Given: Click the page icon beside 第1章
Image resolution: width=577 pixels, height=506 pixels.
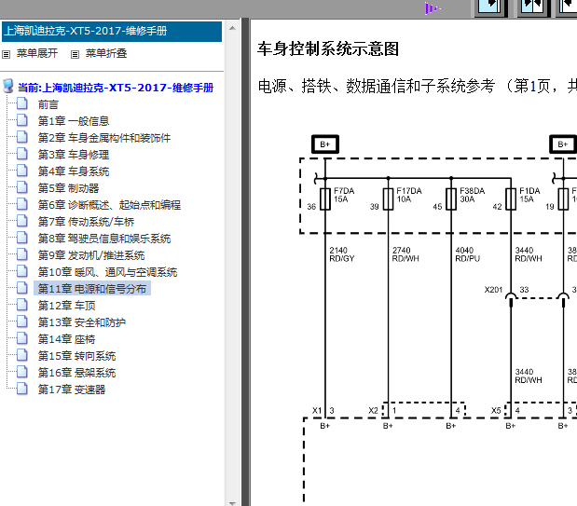Looking at the screenshot, I should coord(22,120).
